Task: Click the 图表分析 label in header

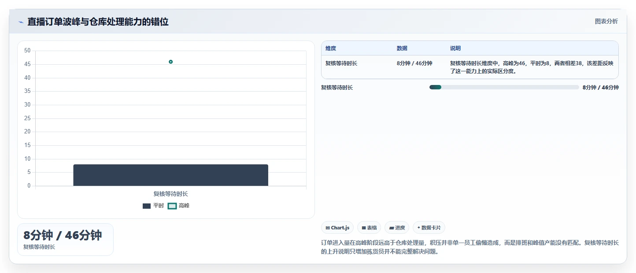Action: 606,21
